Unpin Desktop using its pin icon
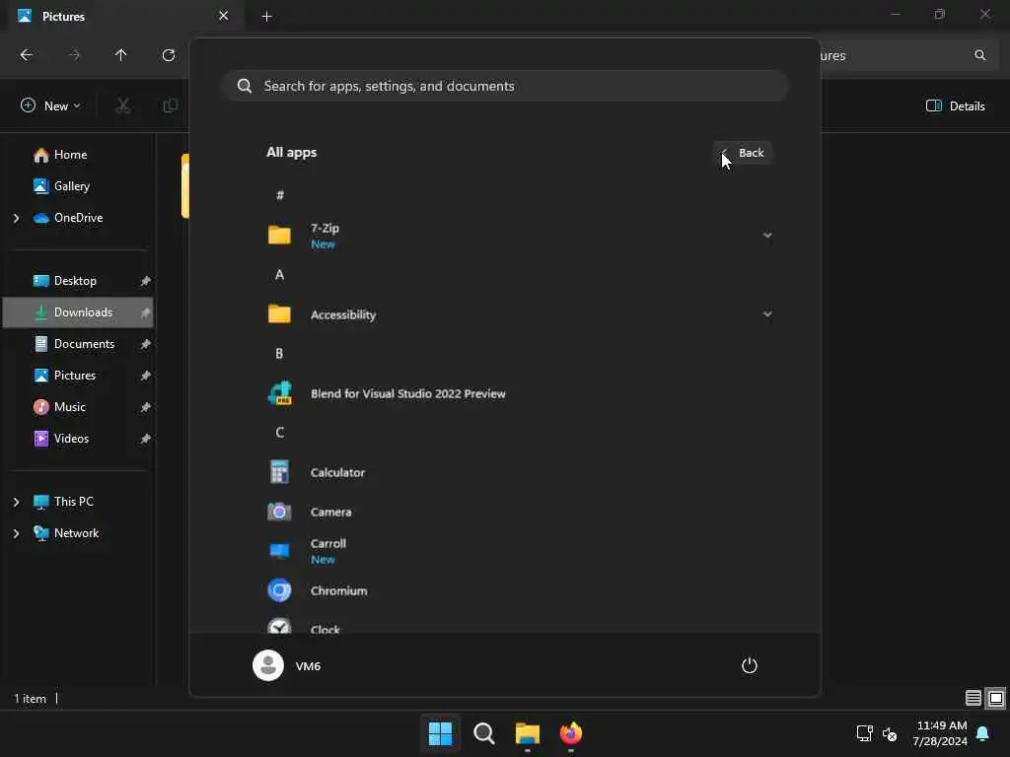This screenshot has width=1010, height=757. (x=146, y=281)
